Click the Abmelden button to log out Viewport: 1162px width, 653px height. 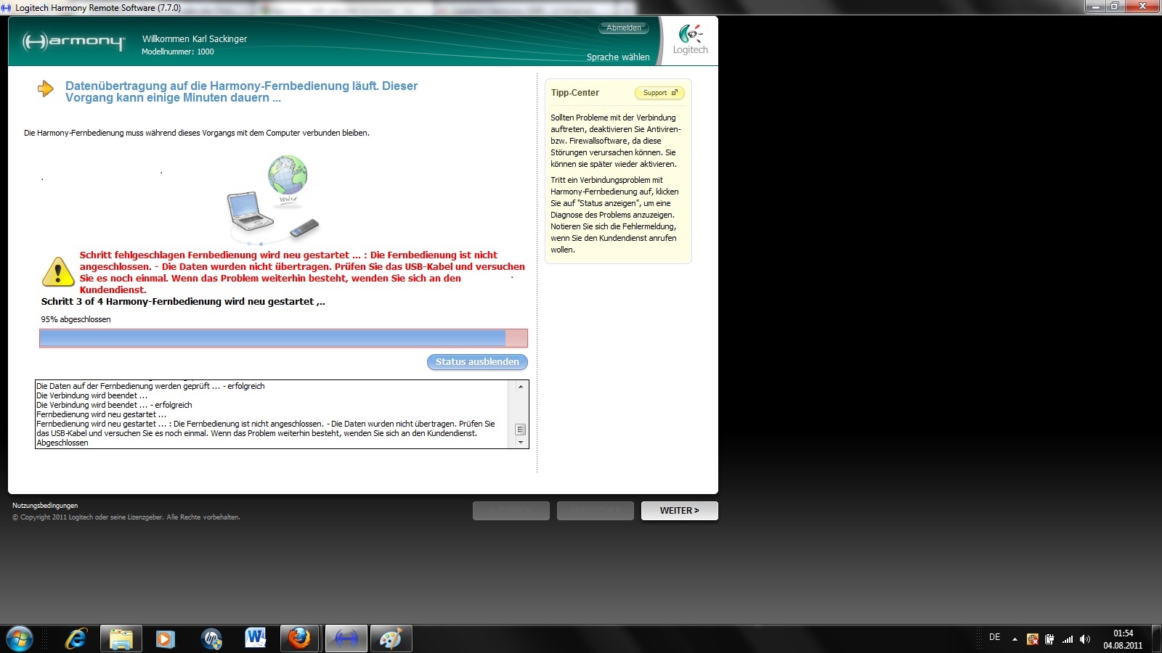coord(624,28)
